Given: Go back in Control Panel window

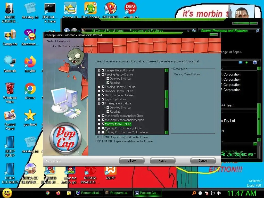Looking at the screenshot, I should (67, 31).
